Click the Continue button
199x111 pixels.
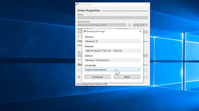click(97, 77)
